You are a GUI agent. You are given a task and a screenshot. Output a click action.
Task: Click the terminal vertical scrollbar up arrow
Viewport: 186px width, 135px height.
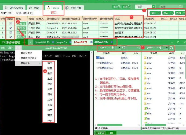(91, 52)
